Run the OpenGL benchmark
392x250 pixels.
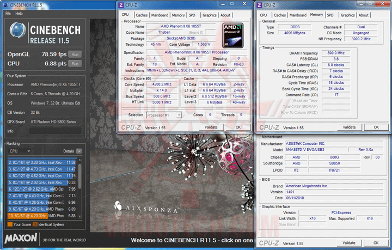point(75,54)
